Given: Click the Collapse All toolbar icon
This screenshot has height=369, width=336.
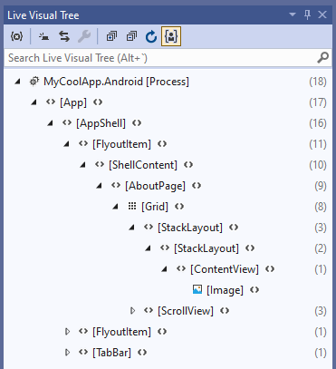Looking at the screenshot, I should [x=131, y=36].
